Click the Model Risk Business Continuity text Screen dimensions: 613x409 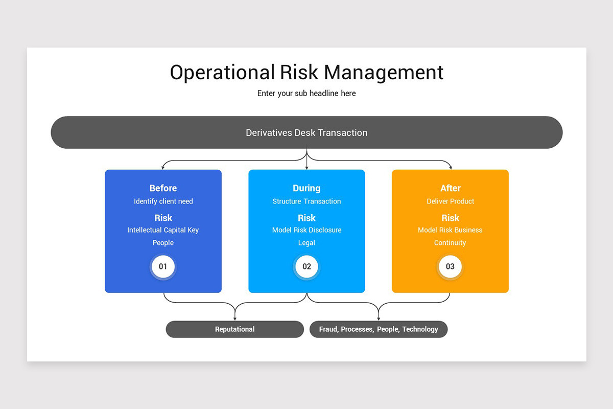pos(450,236)
